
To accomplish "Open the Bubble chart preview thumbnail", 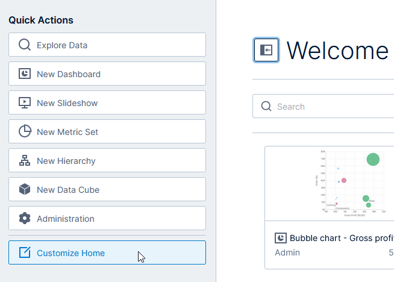I will pos(349,184).
